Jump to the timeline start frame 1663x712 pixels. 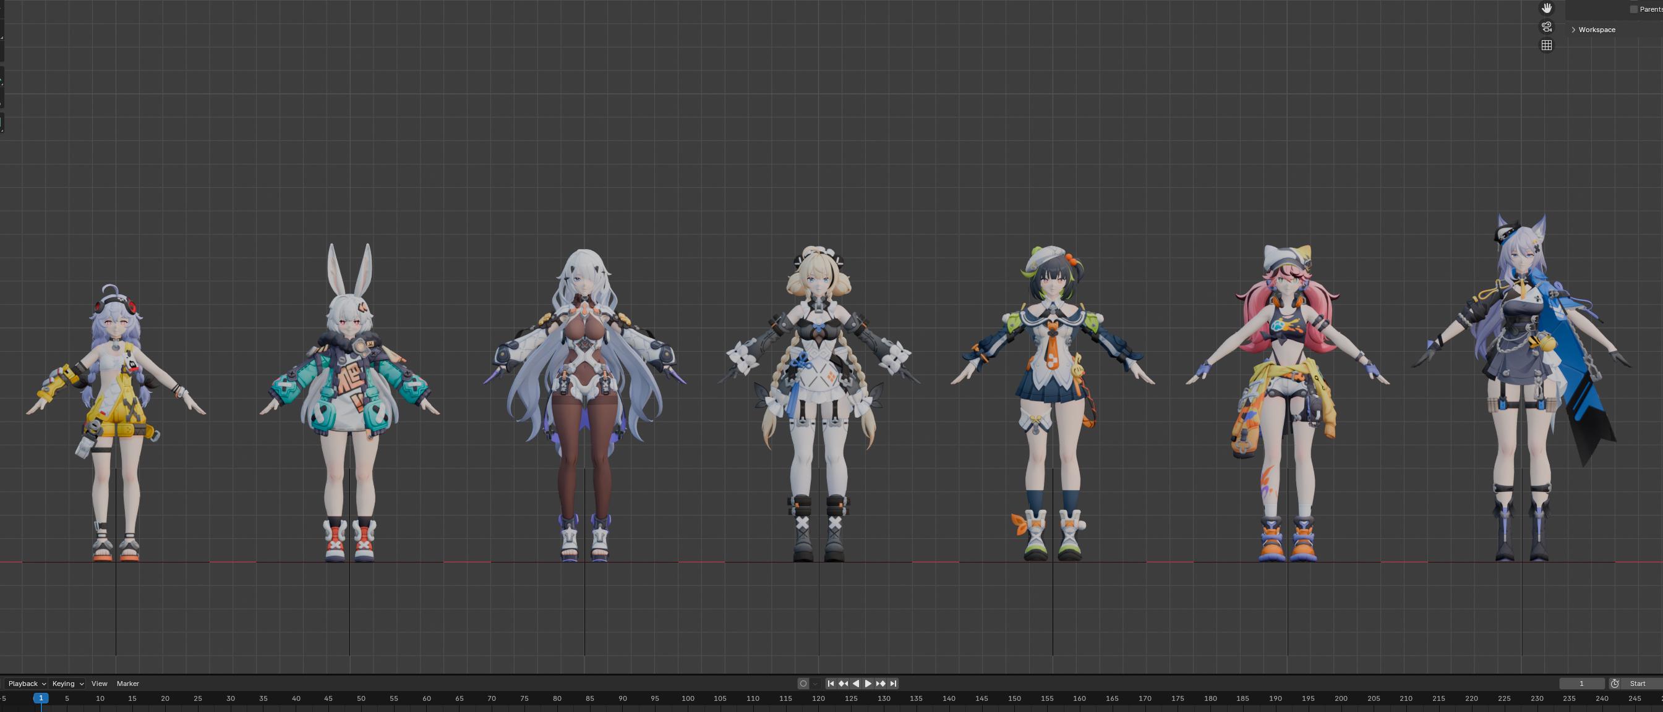coord(831,684)
